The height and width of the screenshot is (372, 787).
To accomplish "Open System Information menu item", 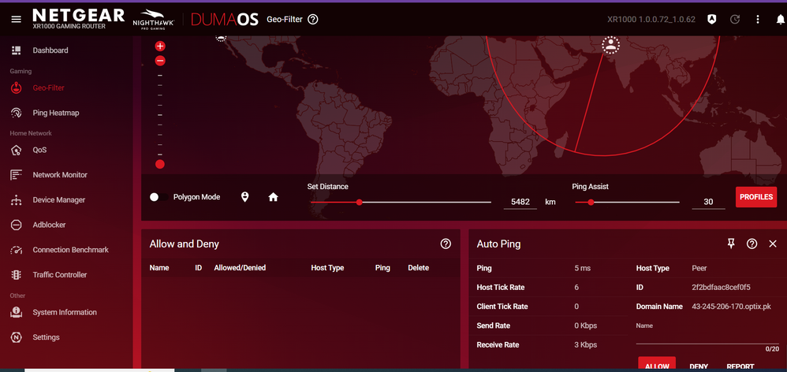I will click(66, 312).
